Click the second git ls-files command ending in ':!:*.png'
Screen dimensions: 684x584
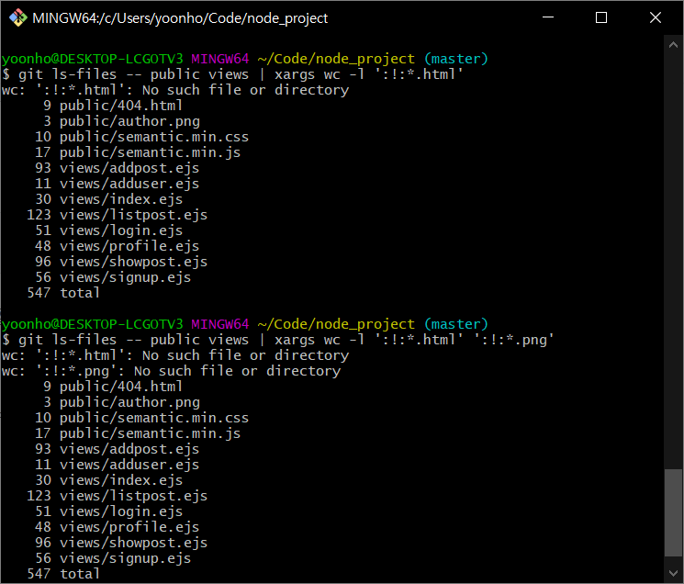pyautogui.click(x=277, y=340)
